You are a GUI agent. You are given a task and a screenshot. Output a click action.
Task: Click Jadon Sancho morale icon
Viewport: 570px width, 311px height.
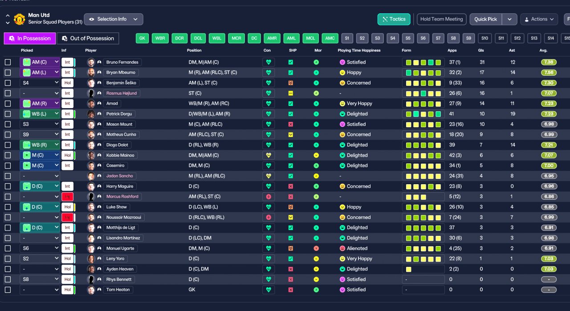[x=316, y=176]
